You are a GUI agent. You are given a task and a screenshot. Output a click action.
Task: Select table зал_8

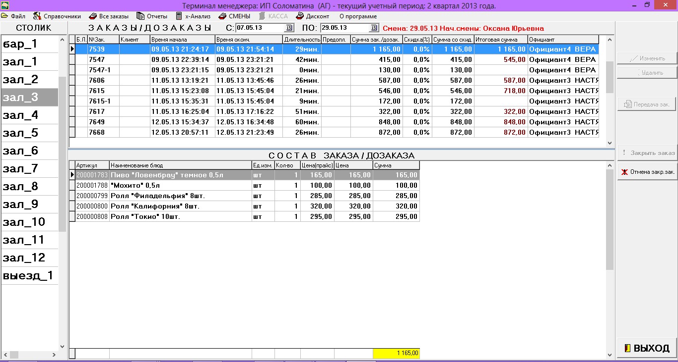pyautogui.click(x=29, y=187)
